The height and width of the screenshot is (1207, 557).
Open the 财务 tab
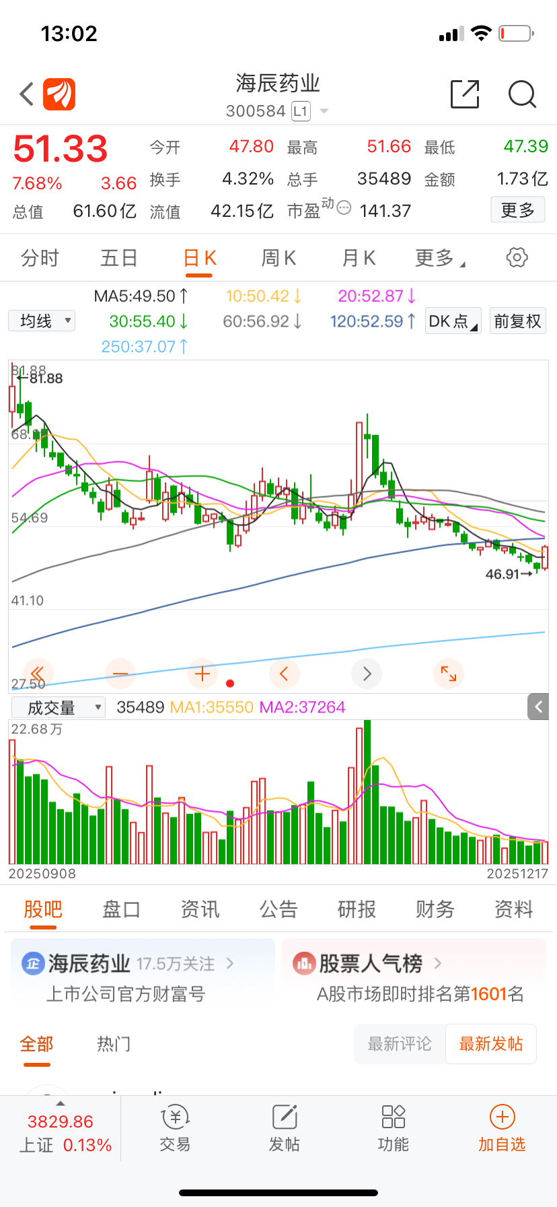click(435, 909)
